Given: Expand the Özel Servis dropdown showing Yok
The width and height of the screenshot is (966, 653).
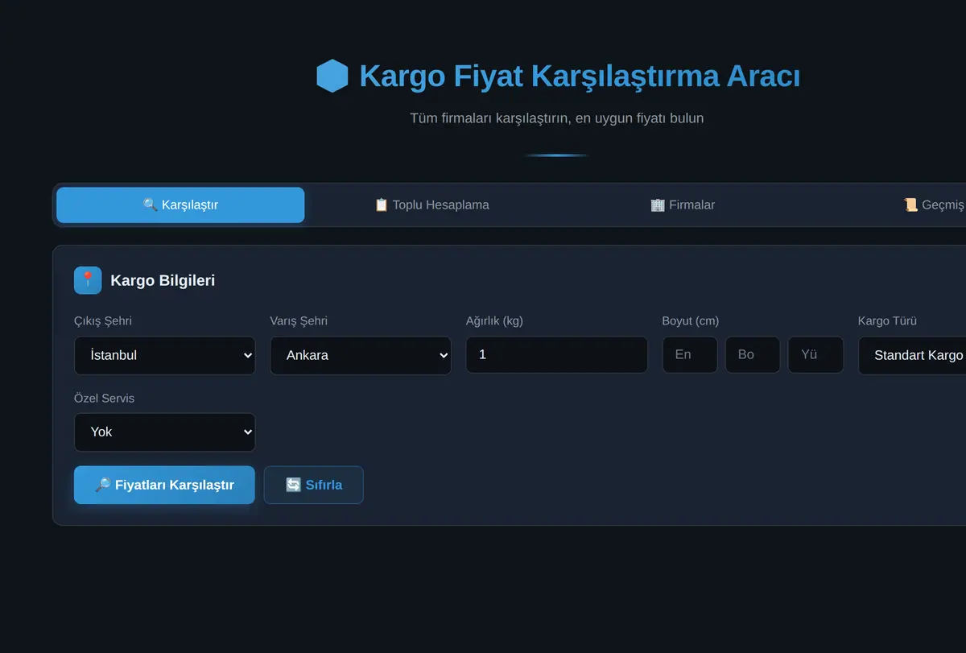Looking at the screenshot, I should tap(164, 432).
